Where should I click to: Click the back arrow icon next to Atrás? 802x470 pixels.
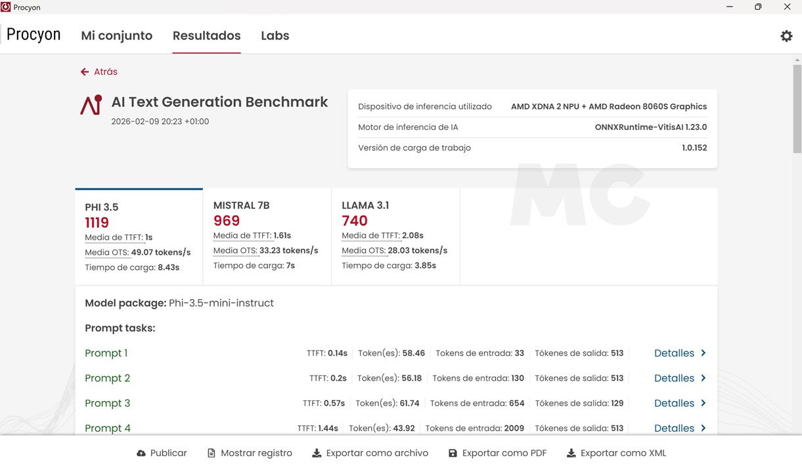tap(85, 72)
